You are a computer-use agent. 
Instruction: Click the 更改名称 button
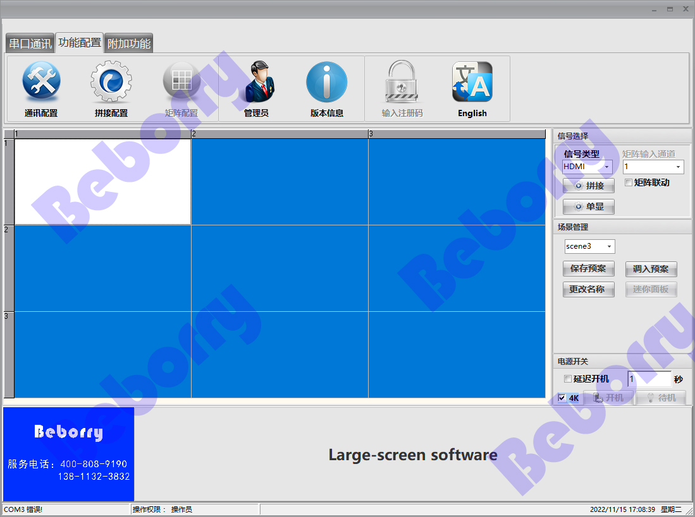589,289
